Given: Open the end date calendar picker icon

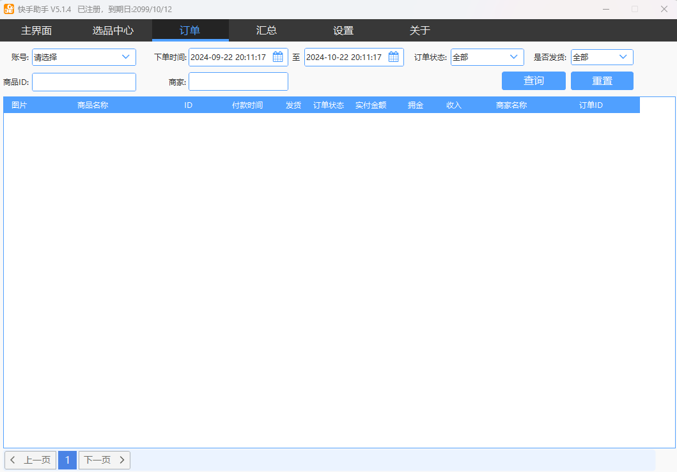Looking at the screenshot, I should [x=393, y=57].
